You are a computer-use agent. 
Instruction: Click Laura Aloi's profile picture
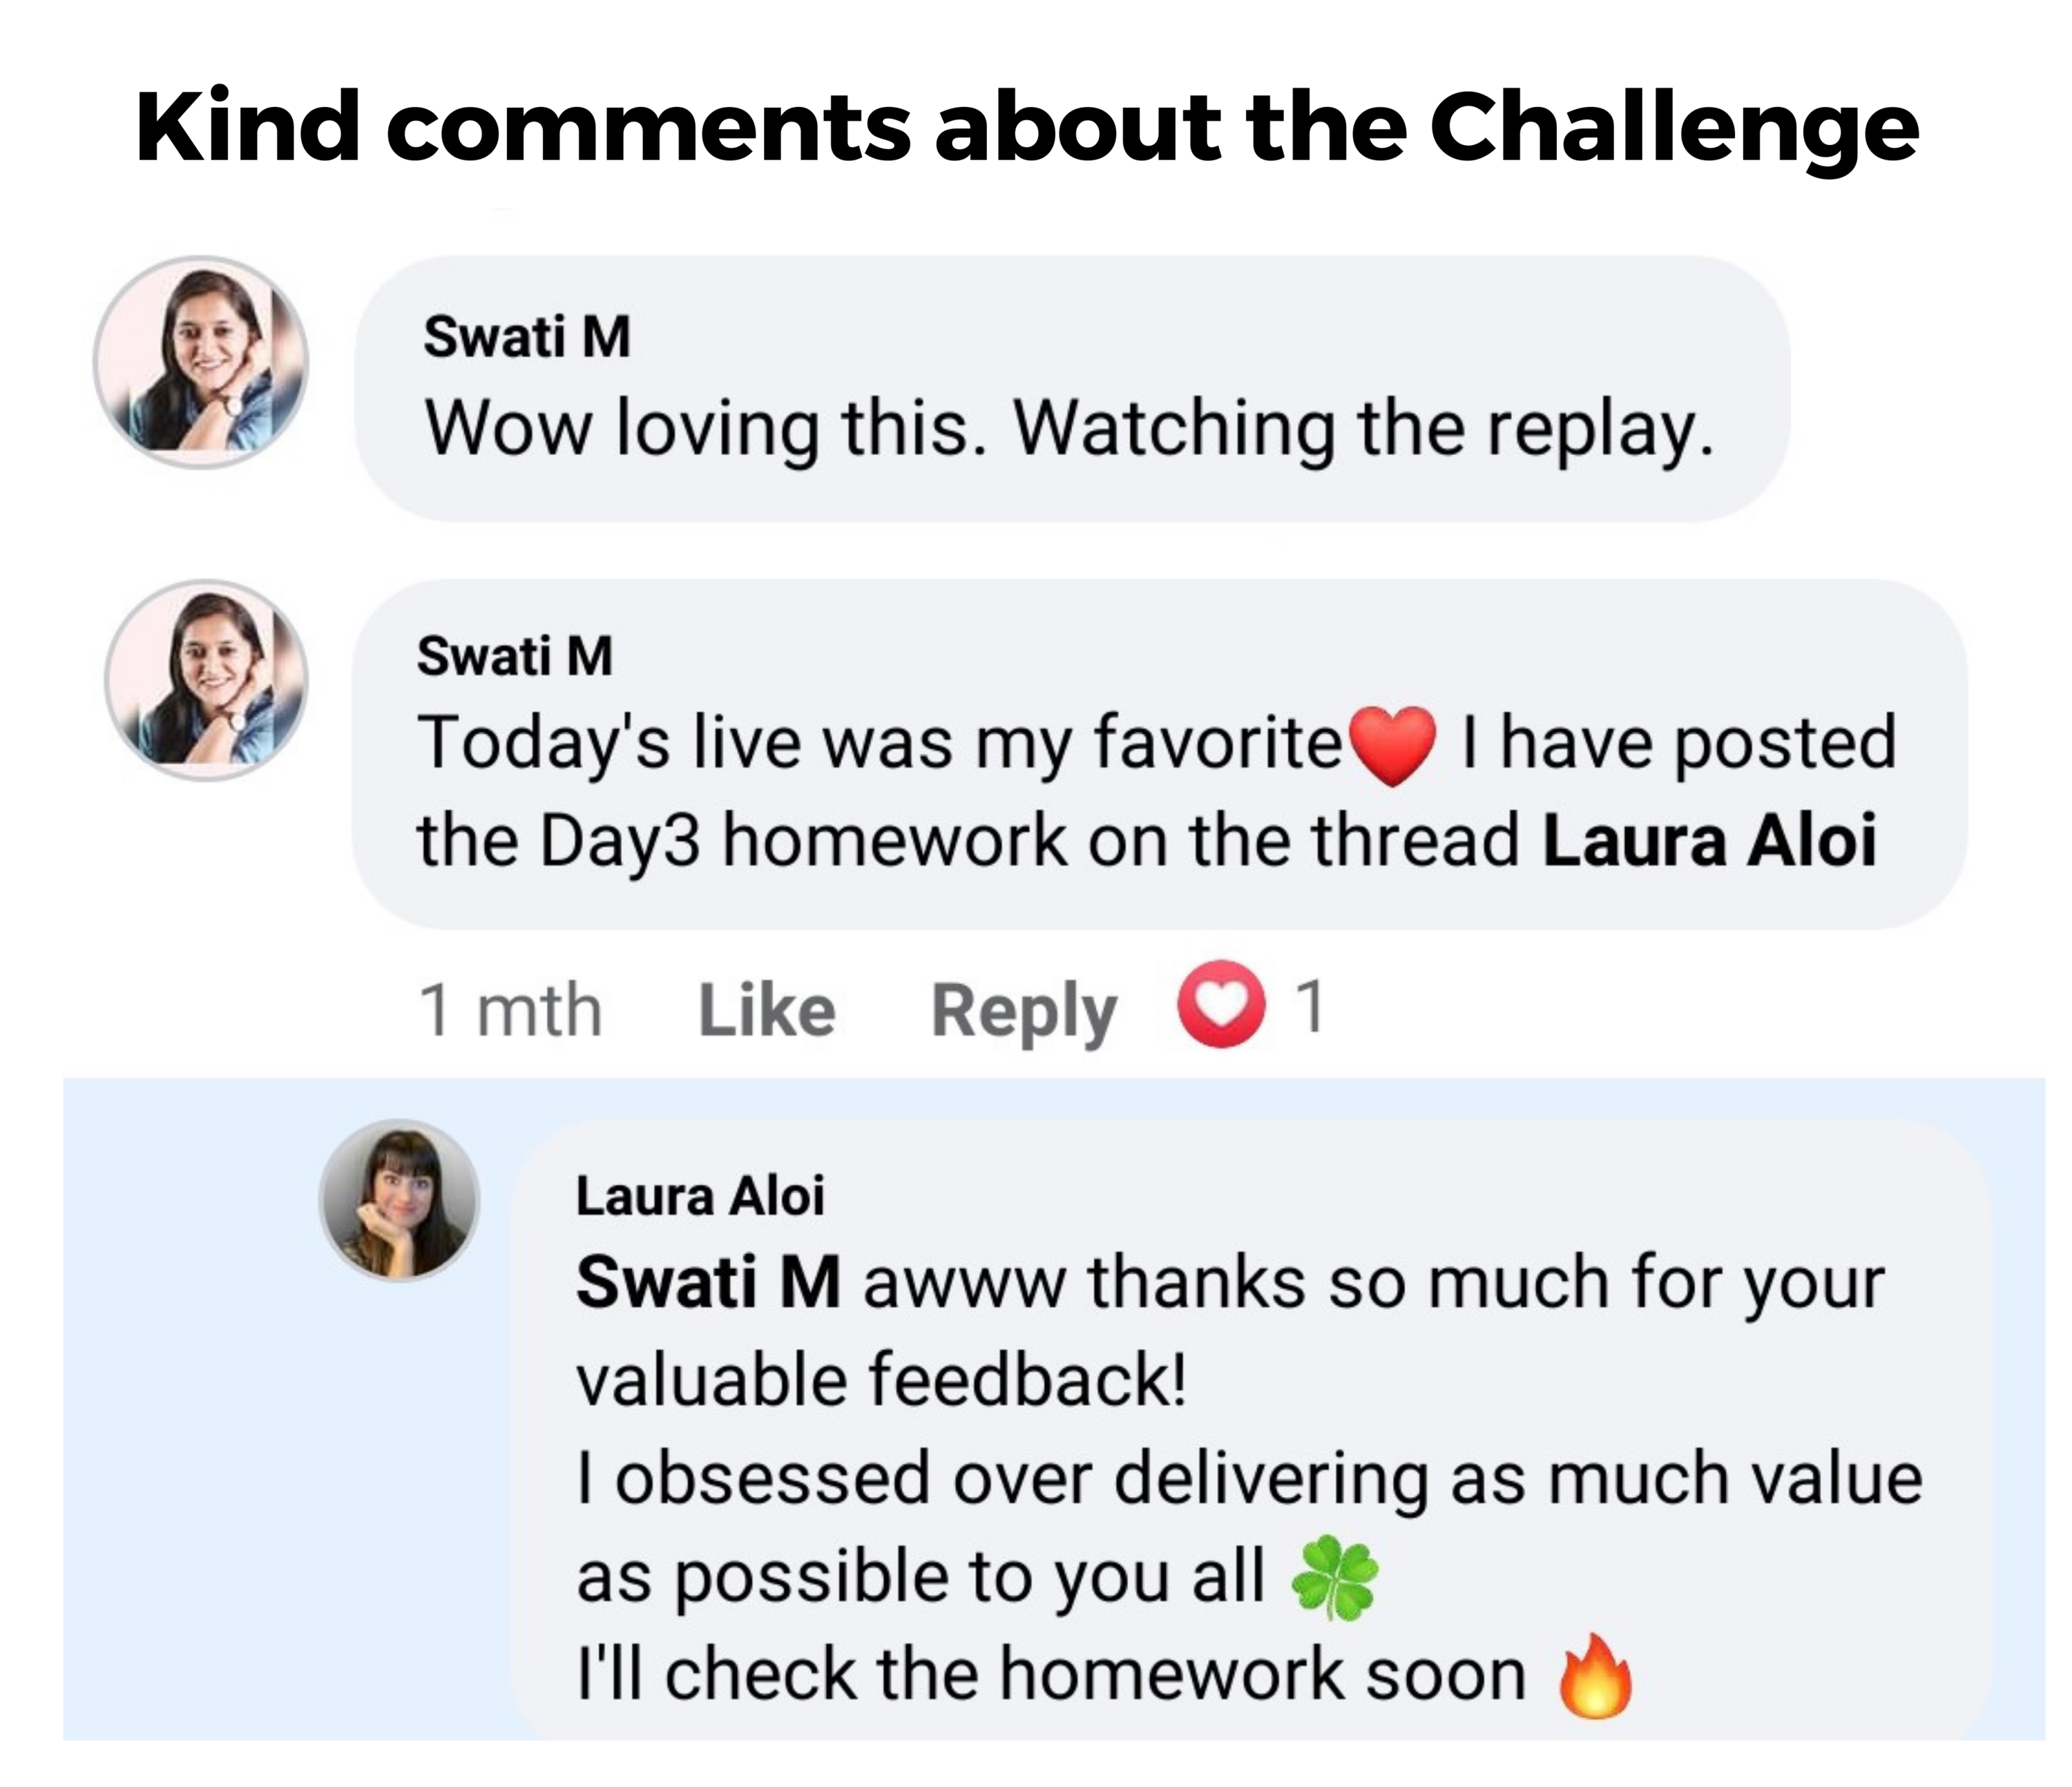(400, 1200)
